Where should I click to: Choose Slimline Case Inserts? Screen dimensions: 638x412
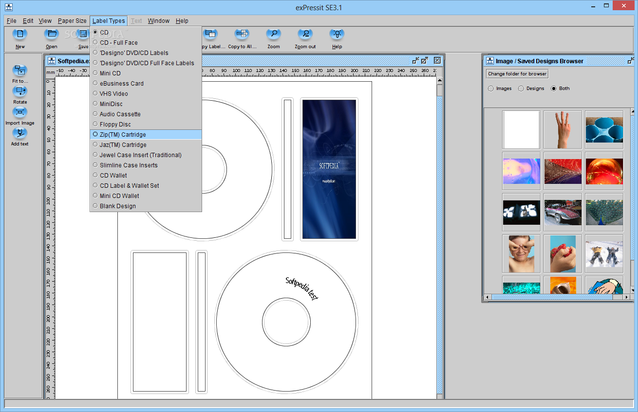(146, 165)
